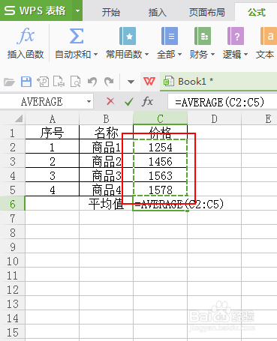Click cell with value 1254
Viewport: 277px width, 341px height.
161,147
